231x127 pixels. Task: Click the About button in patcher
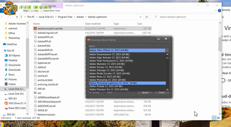(145, 93)
